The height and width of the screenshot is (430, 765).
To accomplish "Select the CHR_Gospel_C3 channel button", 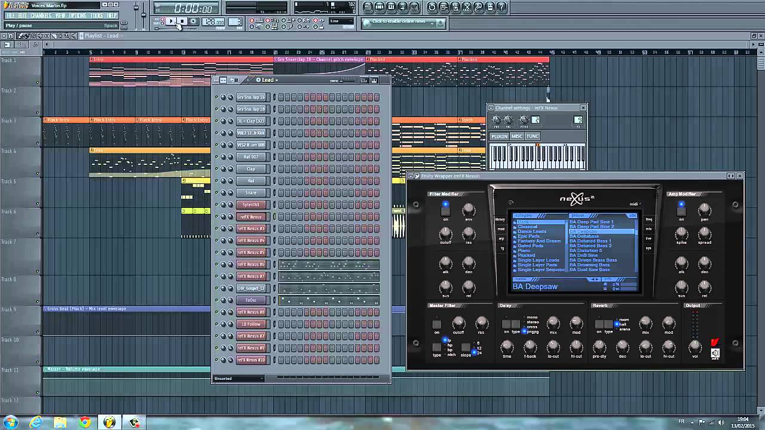I will [x=251, y=288].
